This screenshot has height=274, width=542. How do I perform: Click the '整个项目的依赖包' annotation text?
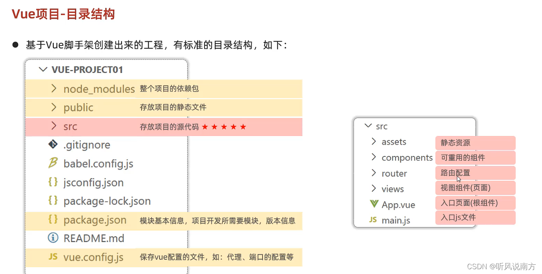[x=169, y=88]
